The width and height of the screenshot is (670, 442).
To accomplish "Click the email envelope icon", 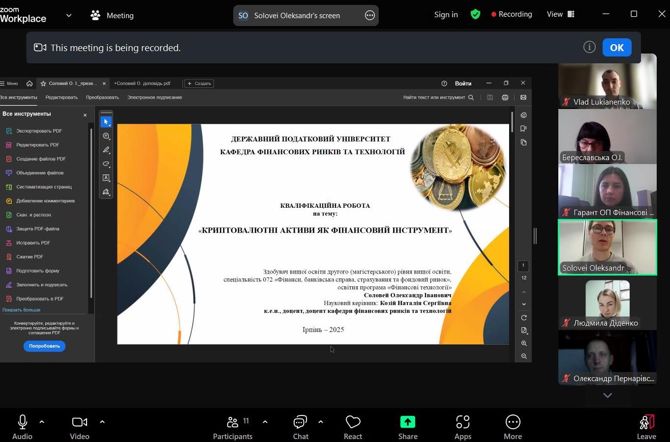I will 523,97.
